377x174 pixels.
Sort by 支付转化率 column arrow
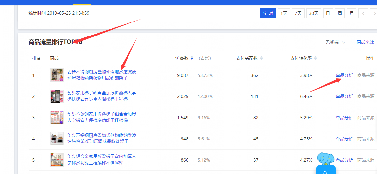coord(315,58)
